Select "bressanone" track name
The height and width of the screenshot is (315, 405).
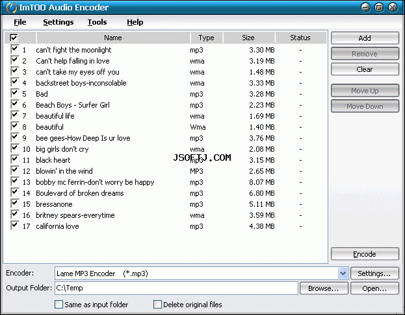(54, 204)
